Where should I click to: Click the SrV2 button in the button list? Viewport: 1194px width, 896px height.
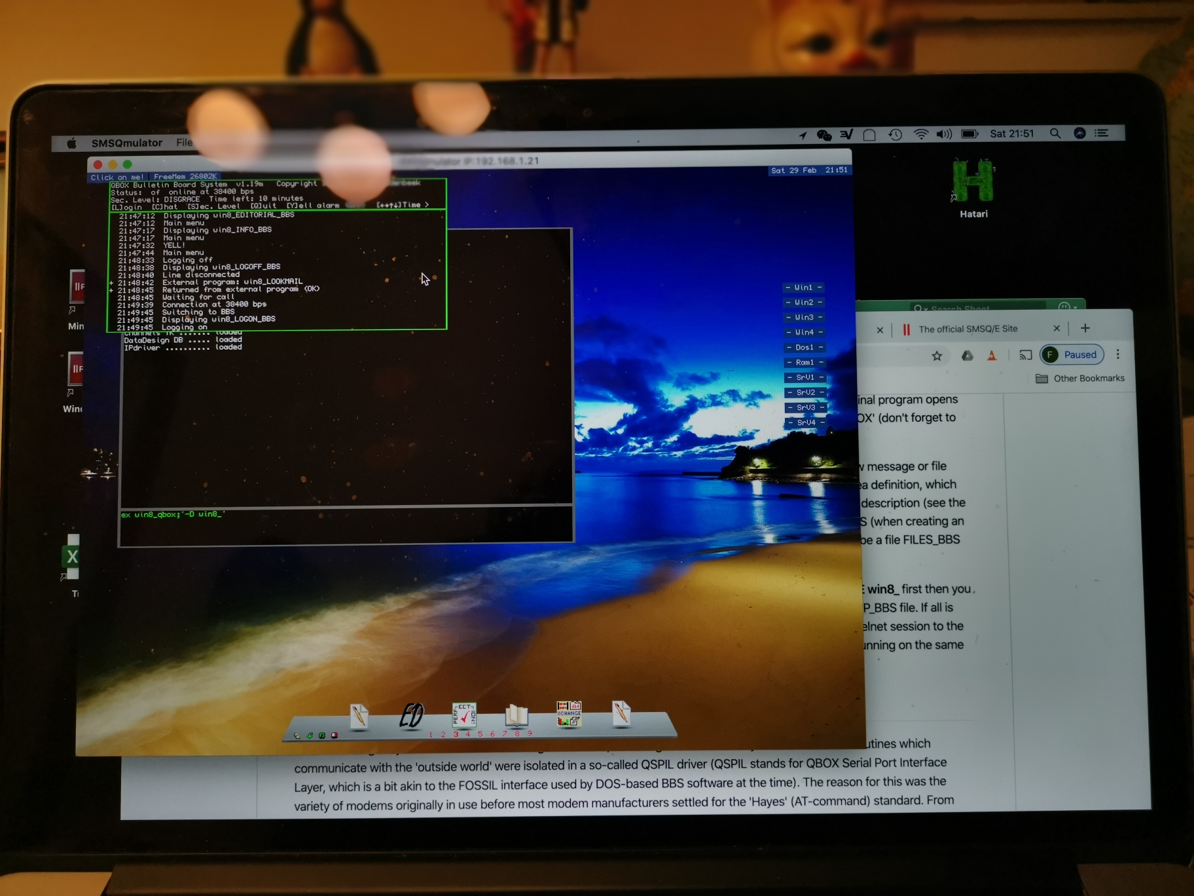point(806,393)
